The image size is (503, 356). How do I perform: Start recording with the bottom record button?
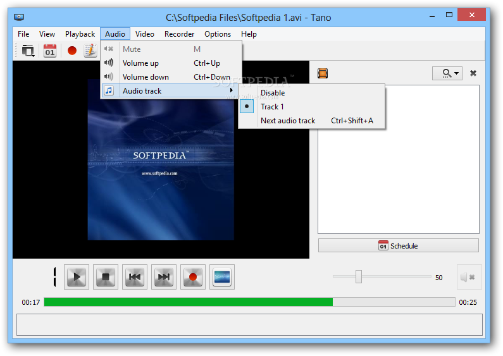193,277
